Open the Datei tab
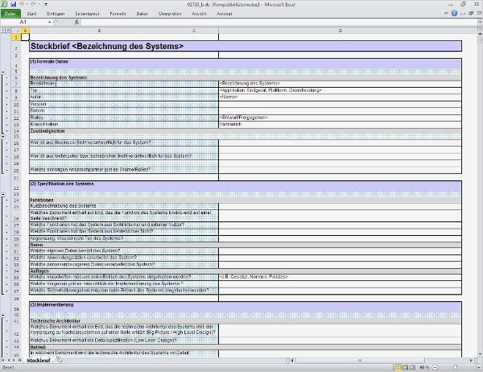The image size is (483, 372). pos(10,14)
